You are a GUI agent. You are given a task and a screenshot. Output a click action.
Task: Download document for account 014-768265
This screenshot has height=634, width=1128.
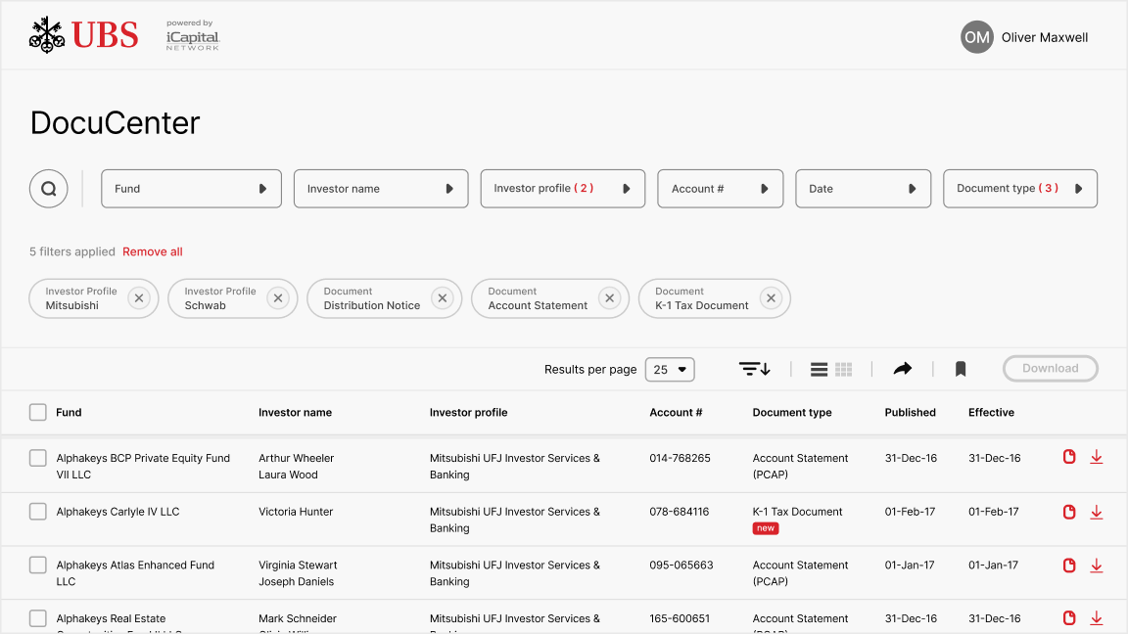coord(1097,457)
